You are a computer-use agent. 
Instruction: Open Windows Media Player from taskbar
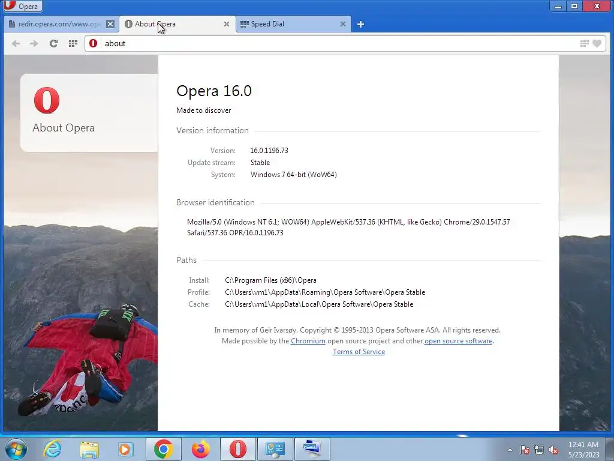click(126, 449)
